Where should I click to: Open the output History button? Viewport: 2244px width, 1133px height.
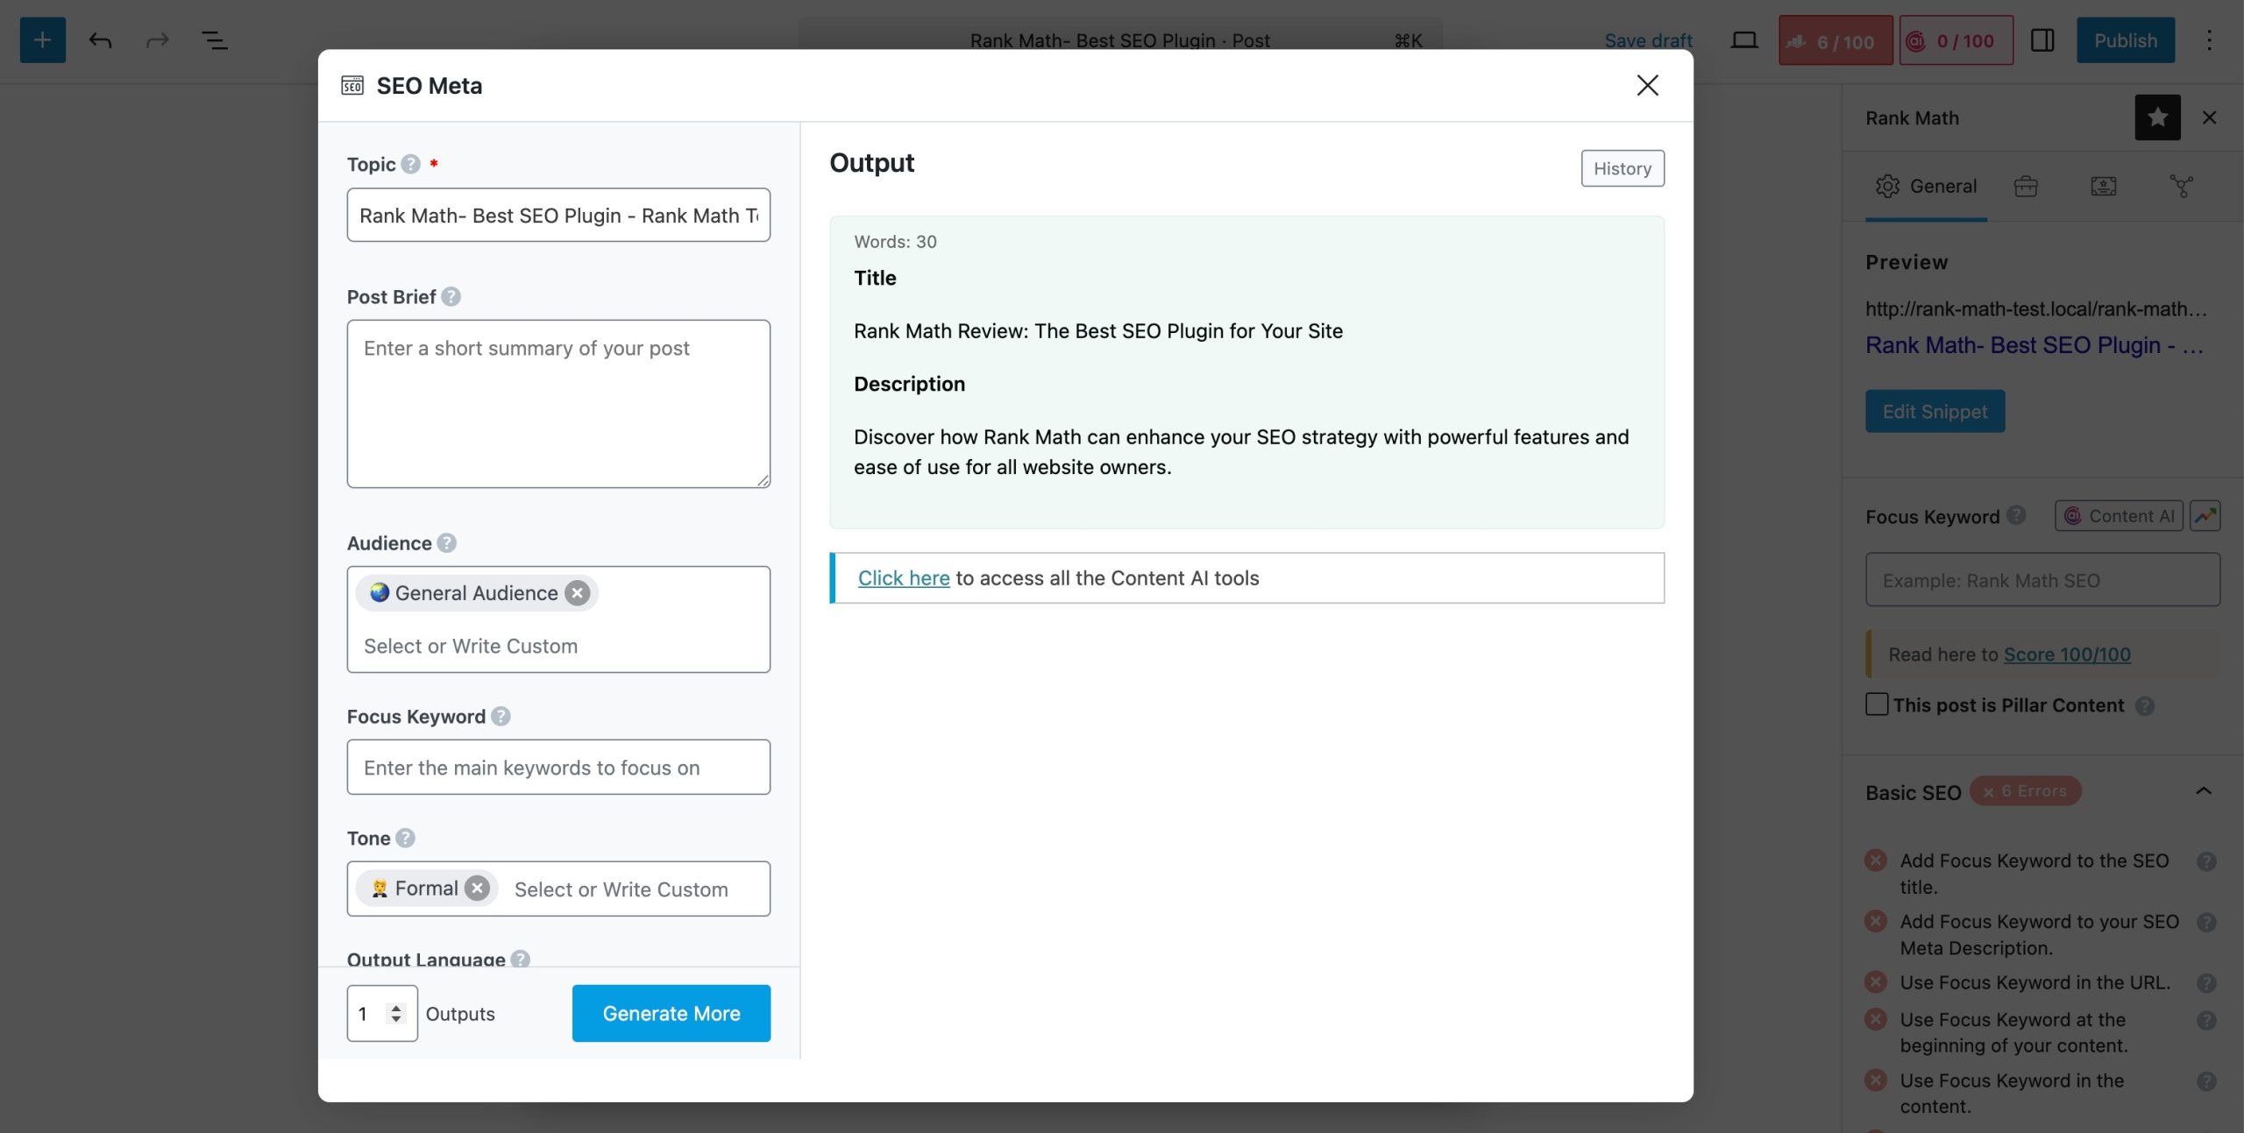point(1623,168)
